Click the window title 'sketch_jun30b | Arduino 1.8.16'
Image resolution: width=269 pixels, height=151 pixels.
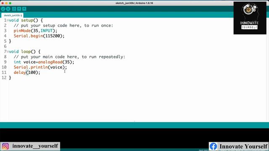(x=134, y=3)
